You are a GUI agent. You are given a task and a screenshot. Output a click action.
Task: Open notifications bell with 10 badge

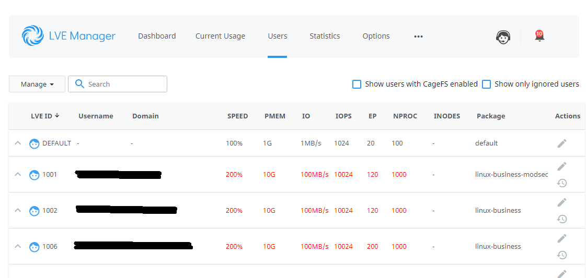point(539,36)
